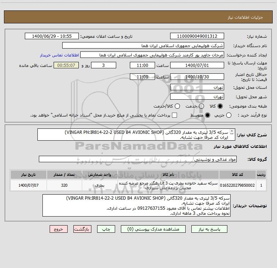Viewport: 277px width, 268px height.
Task: Click the نام کالا column header
Action: pyautogui.click(x=168, y=175)
